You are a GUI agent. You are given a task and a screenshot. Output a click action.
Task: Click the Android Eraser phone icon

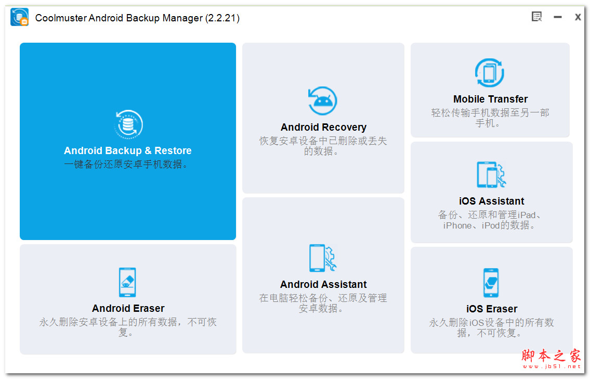[x=128, y=282]
